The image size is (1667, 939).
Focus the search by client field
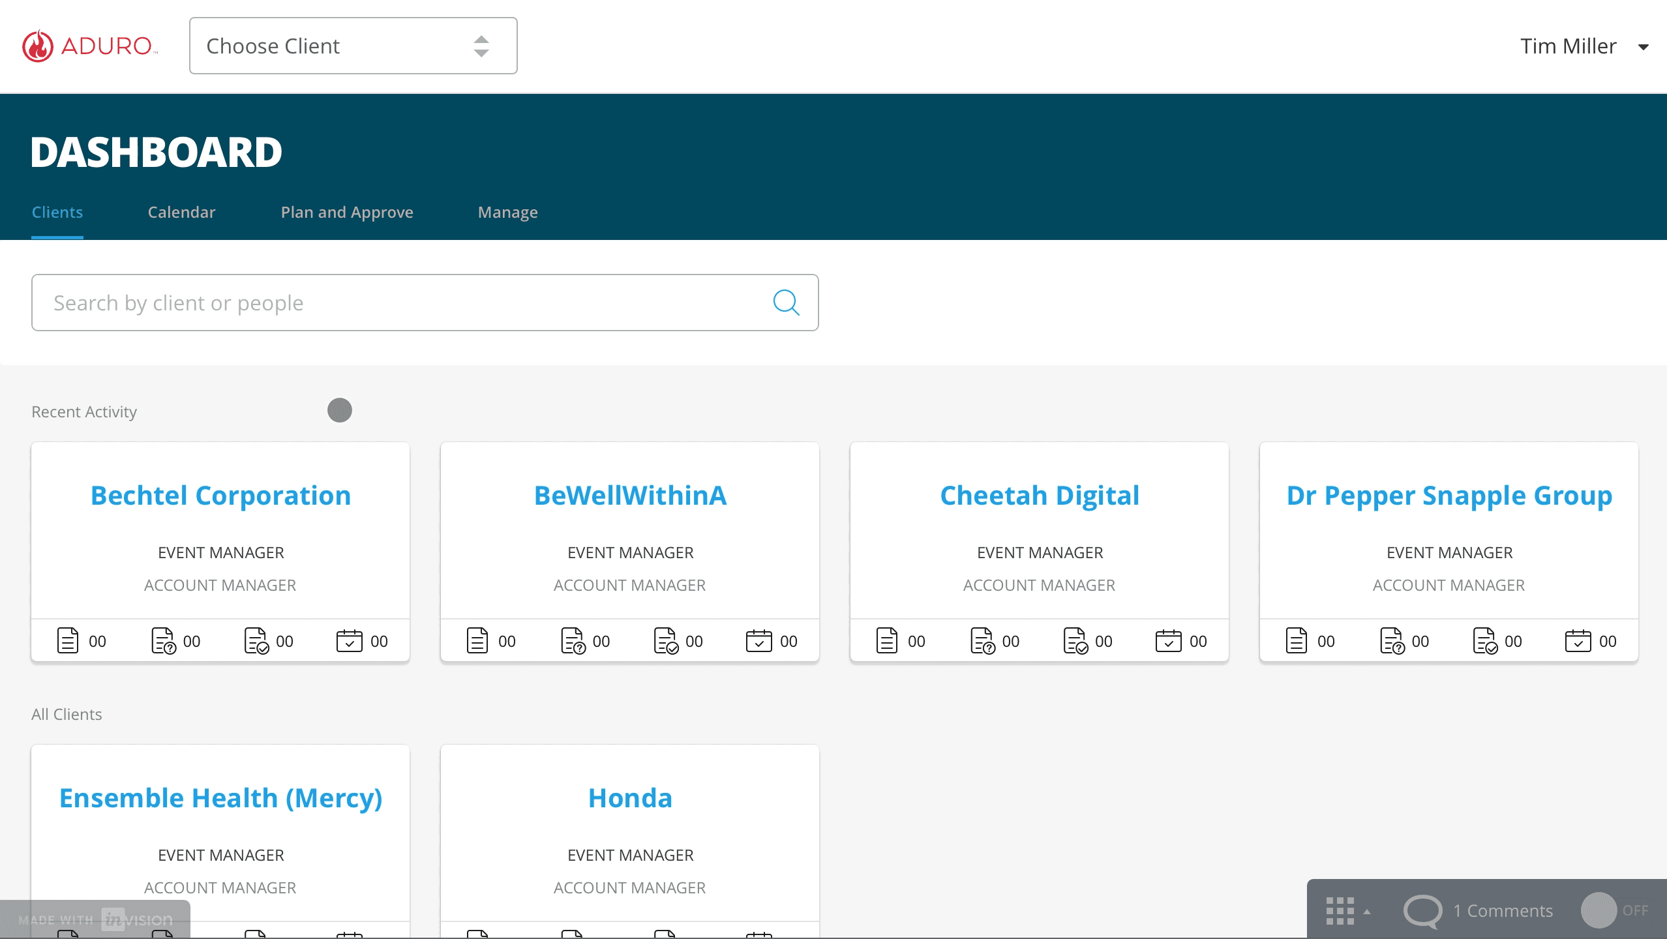[404, 303]
